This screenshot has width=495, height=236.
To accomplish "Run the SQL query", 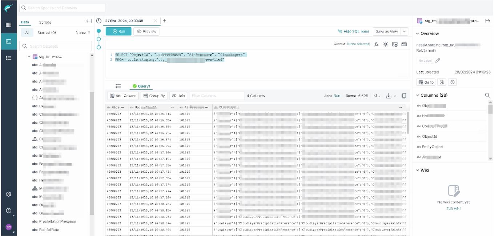I will (118, 32).
